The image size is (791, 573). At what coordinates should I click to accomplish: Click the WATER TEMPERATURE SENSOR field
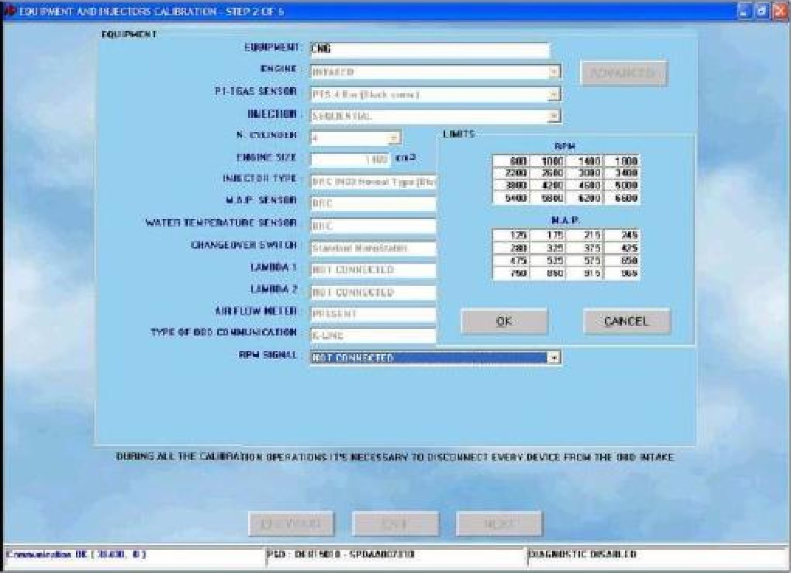[373, 226]
